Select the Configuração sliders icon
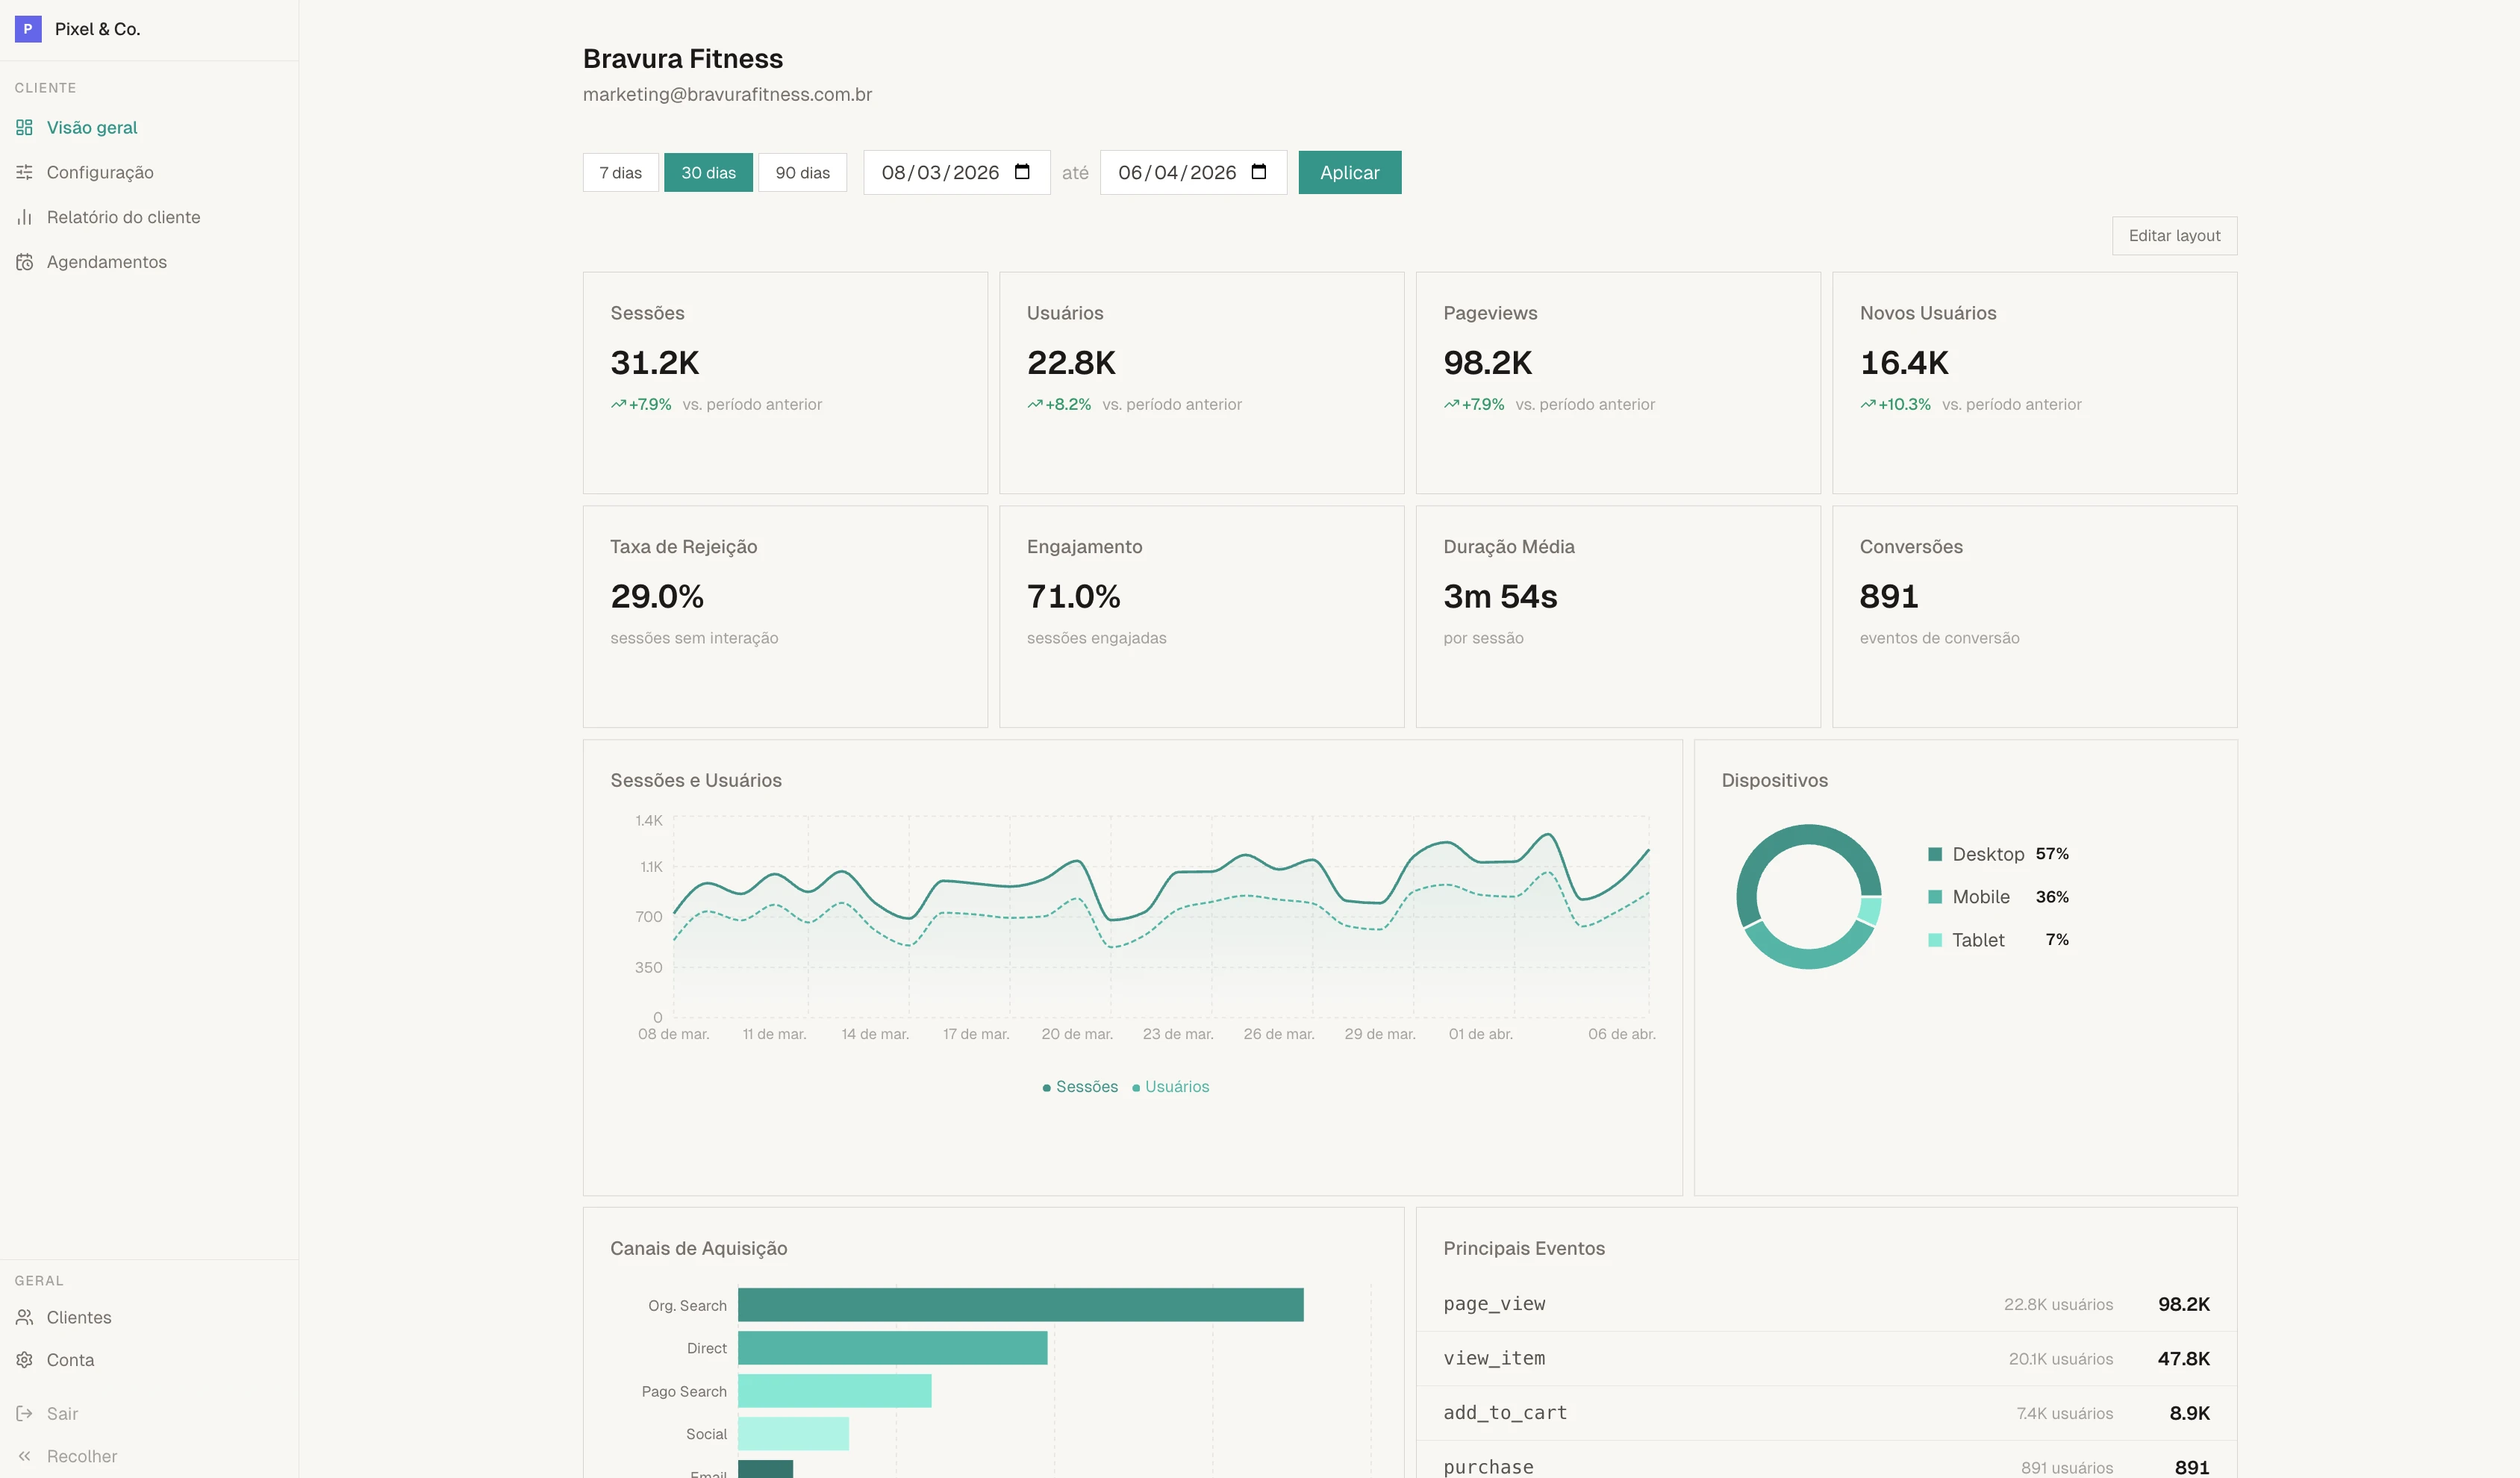Screen dimensions: 2520x1478 pos(25,172)
